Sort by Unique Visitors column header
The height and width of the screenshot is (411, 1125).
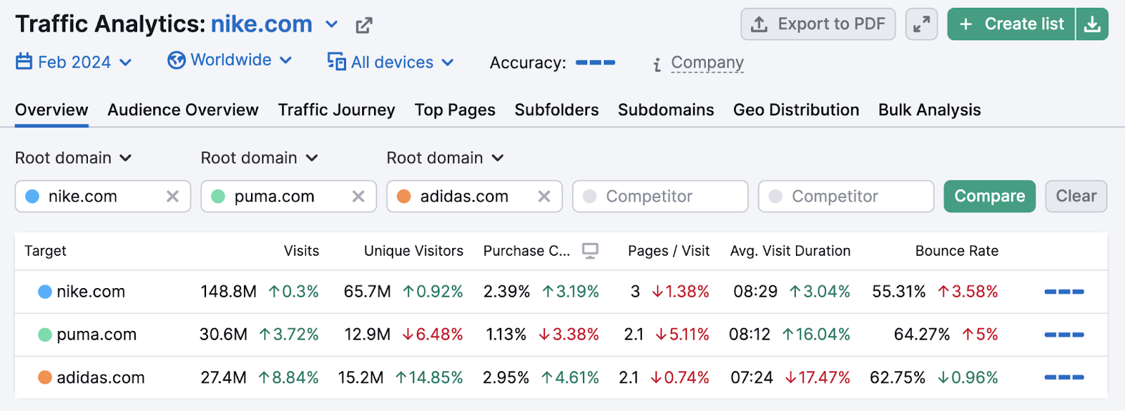413,251
